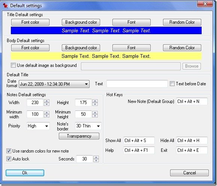Click New Note hotkey field
The image size is (217, 186).
click(192, 101)
